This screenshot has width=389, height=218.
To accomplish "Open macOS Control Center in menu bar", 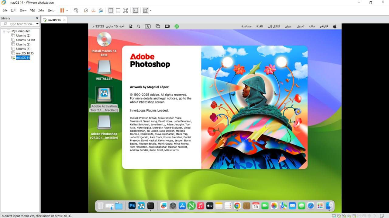I will [131, 26].
